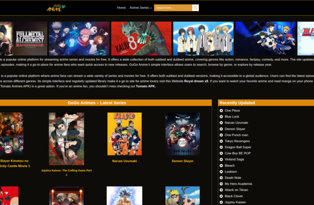Open the Naruto Uzumaki poster thumbnail
This screenshot has width=314, height=205.
124,134
